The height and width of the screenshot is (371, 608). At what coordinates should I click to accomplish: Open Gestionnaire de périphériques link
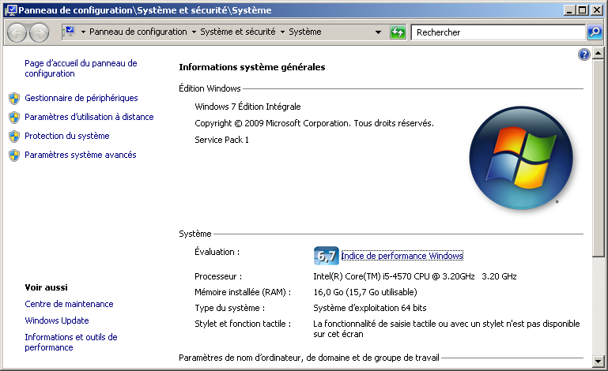tap(81, 98)
